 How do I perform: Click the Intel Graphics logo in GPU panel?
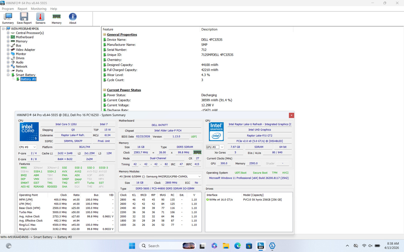click(x=216, y=132)
